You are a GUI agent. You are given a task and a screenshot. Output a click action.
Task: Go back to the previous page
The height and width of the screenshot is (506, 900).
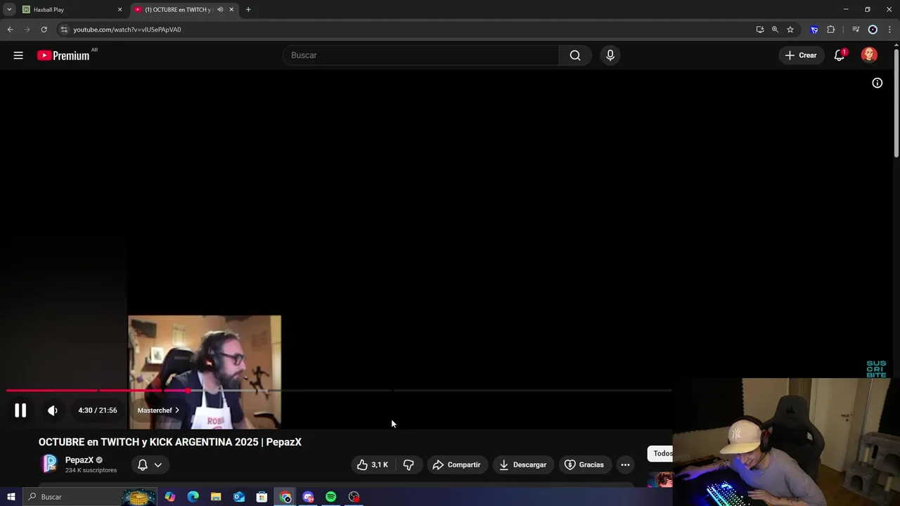point(10,30)
